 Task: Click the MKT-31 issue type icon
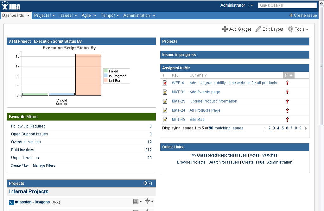165,92
